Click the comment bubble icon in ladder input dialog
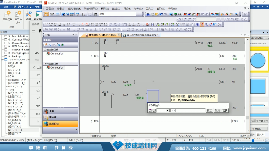 point(154,110)
